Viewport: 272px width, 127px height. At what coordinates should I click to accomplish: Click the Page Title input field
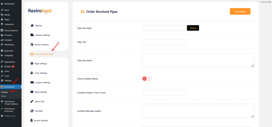[x=164, y=42]
